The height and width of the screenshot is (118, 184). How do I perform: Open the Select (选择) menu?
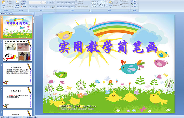135,6
